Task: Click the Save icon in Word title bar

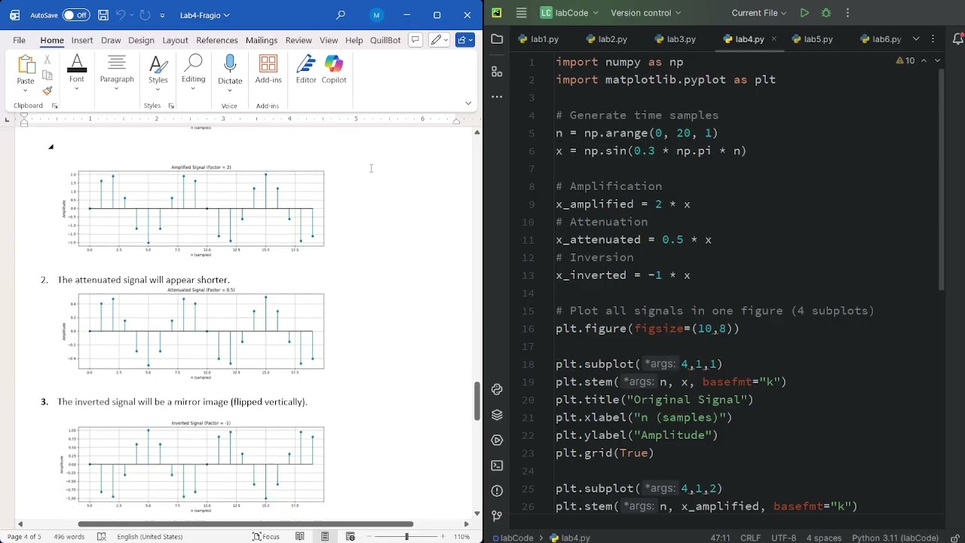Action: 103,15
